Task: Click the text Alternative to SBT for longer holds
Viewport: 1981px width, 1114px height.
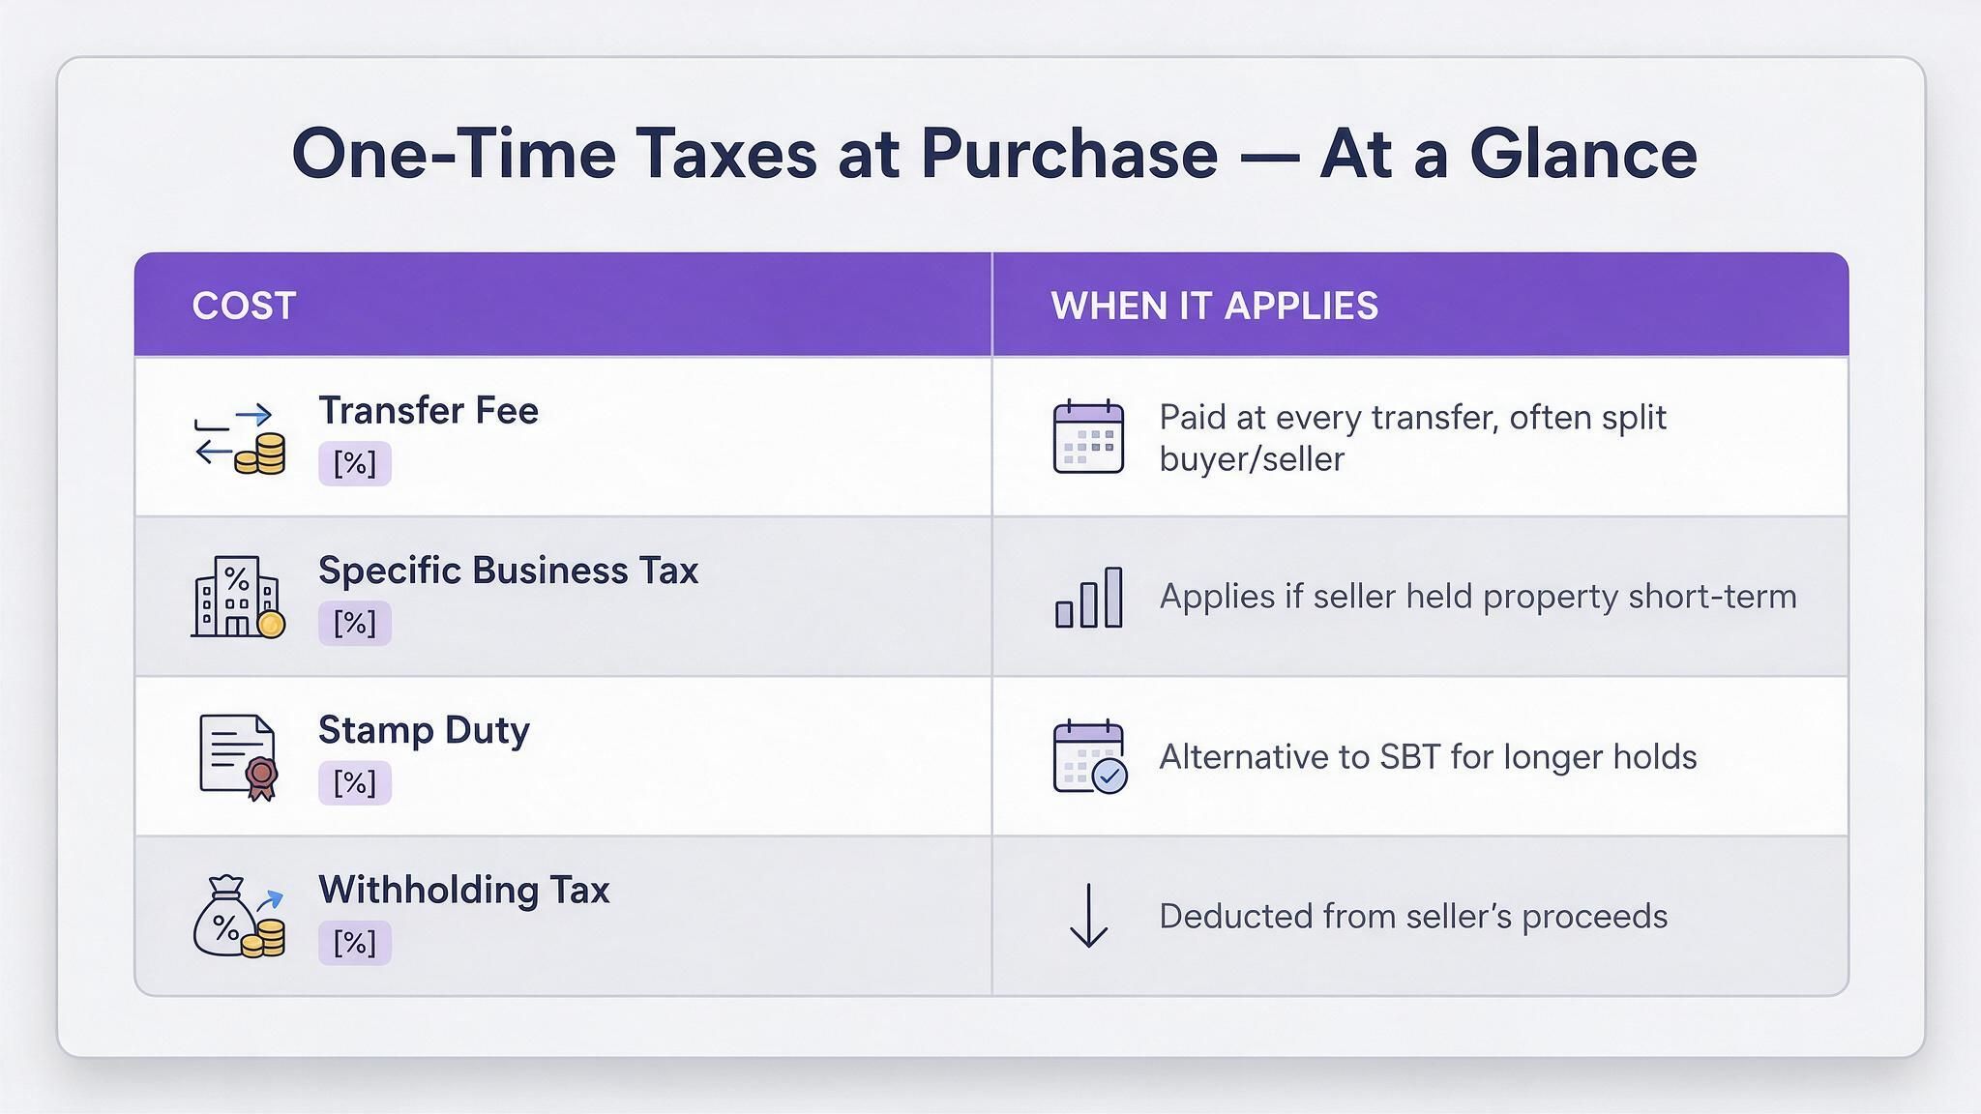Action: 1428,756
